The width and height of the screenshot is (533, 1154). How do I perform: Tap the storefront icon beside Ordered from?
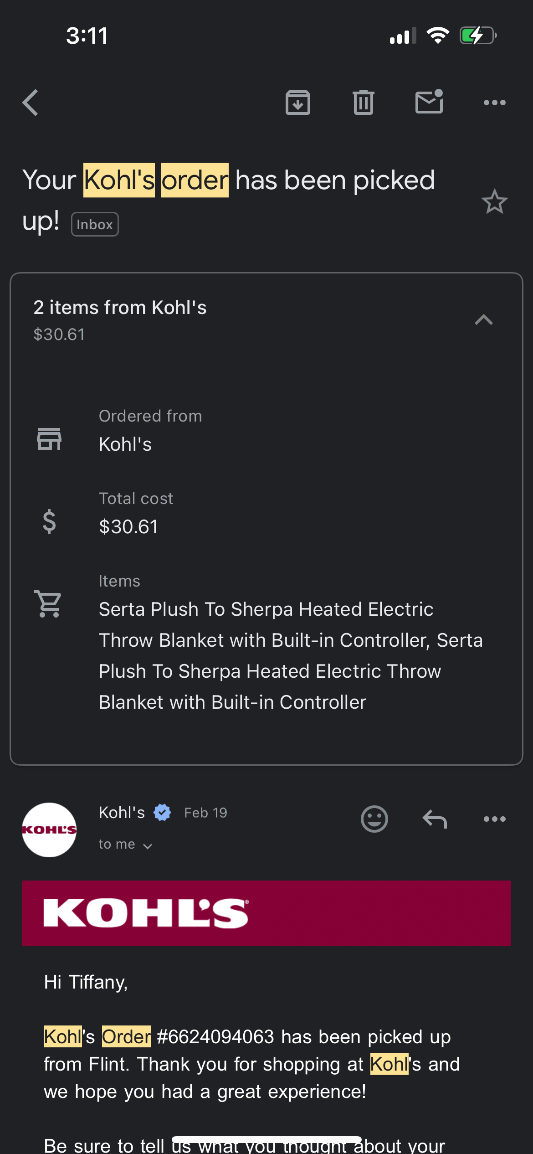coord(49,439)
